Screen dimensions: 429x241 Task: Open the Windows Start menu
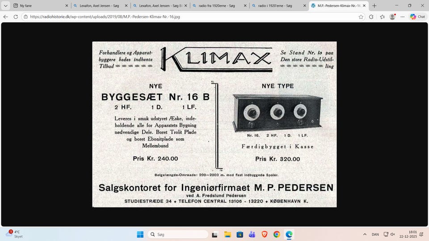140,234
